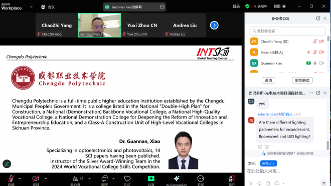Open the reactions heart icon
This screenshot has width=331, height=186.
tap(127, 178)
